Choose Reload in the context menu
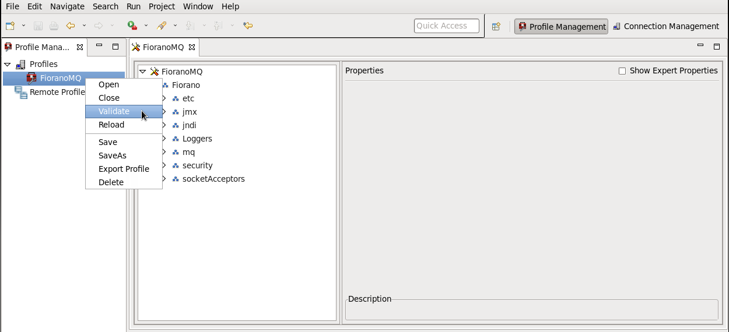729x332 pixels. click(124, 125)
